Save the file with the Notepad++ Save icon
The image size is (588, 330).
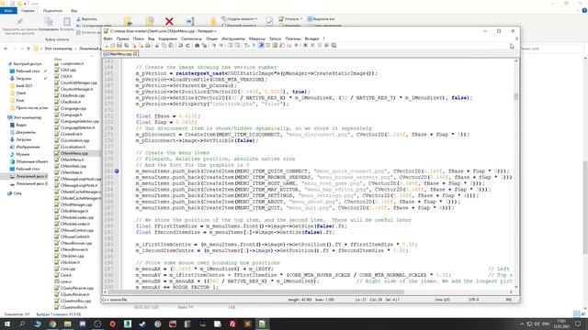119,45
